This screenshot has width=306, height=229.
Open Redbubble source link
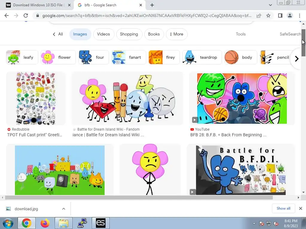(18, 129)
